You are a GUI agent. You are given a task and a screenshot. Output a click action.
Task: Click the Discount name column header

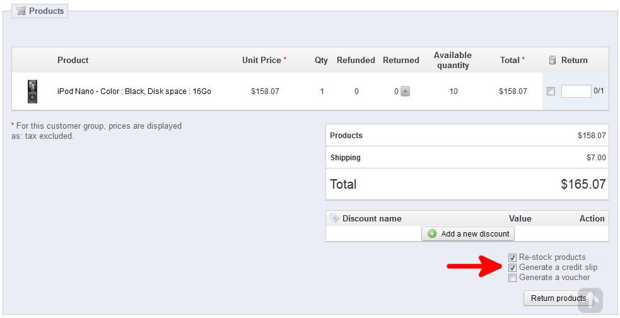click(x=371, y=218)
